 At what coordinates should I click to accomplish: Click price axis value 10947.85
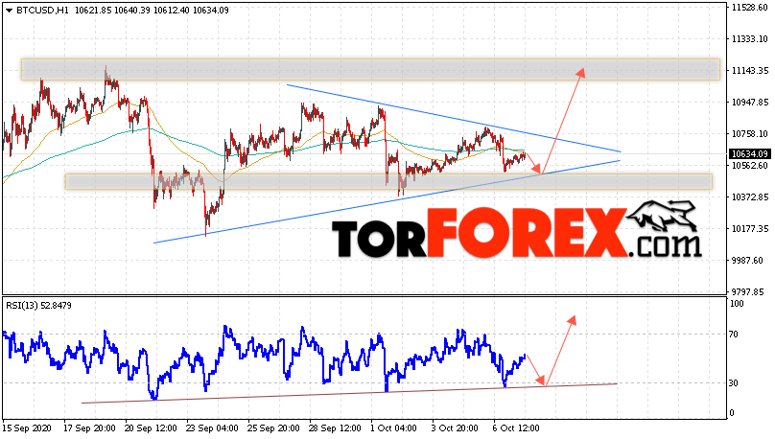pos(749,103)
